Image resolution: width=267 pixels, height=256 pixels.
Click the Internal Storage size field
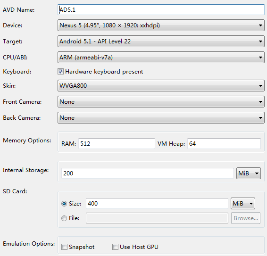click(148, 173)
